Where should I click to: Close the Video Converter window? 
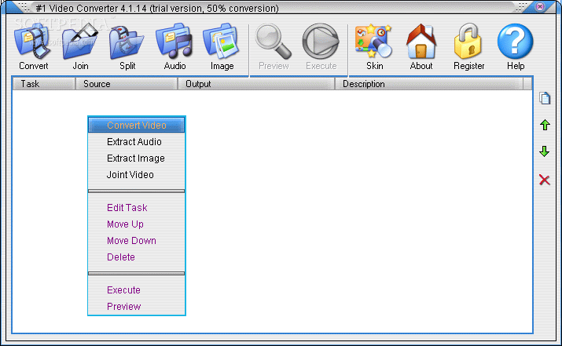point(540,6)
